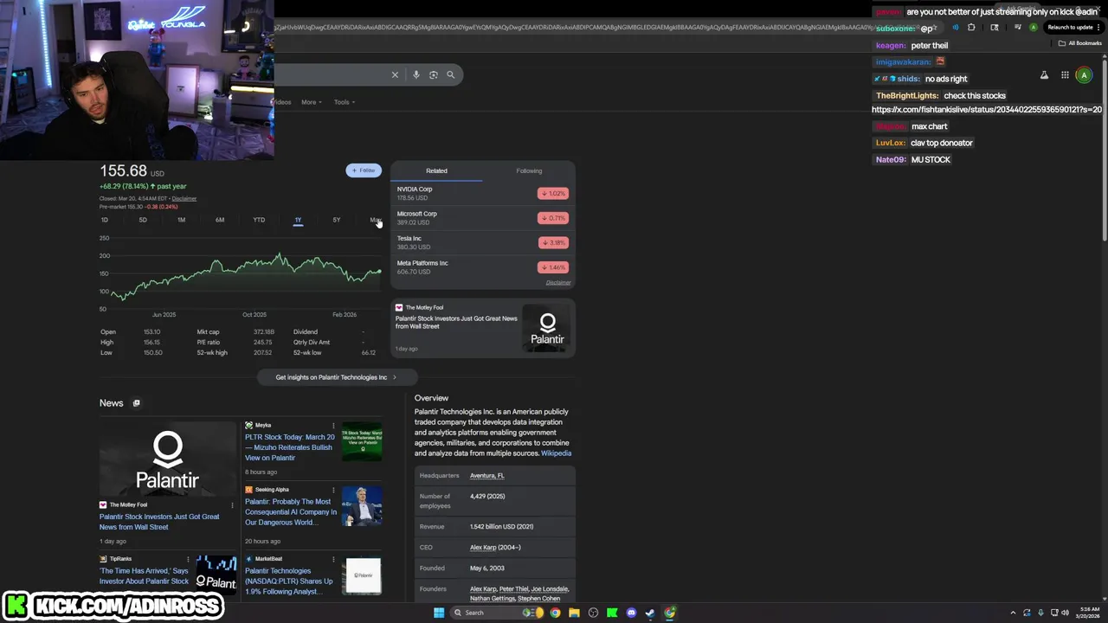Open the Chrome extensions puzzle icon
This screenshot has width=1108, height=623.
[971, 28]
